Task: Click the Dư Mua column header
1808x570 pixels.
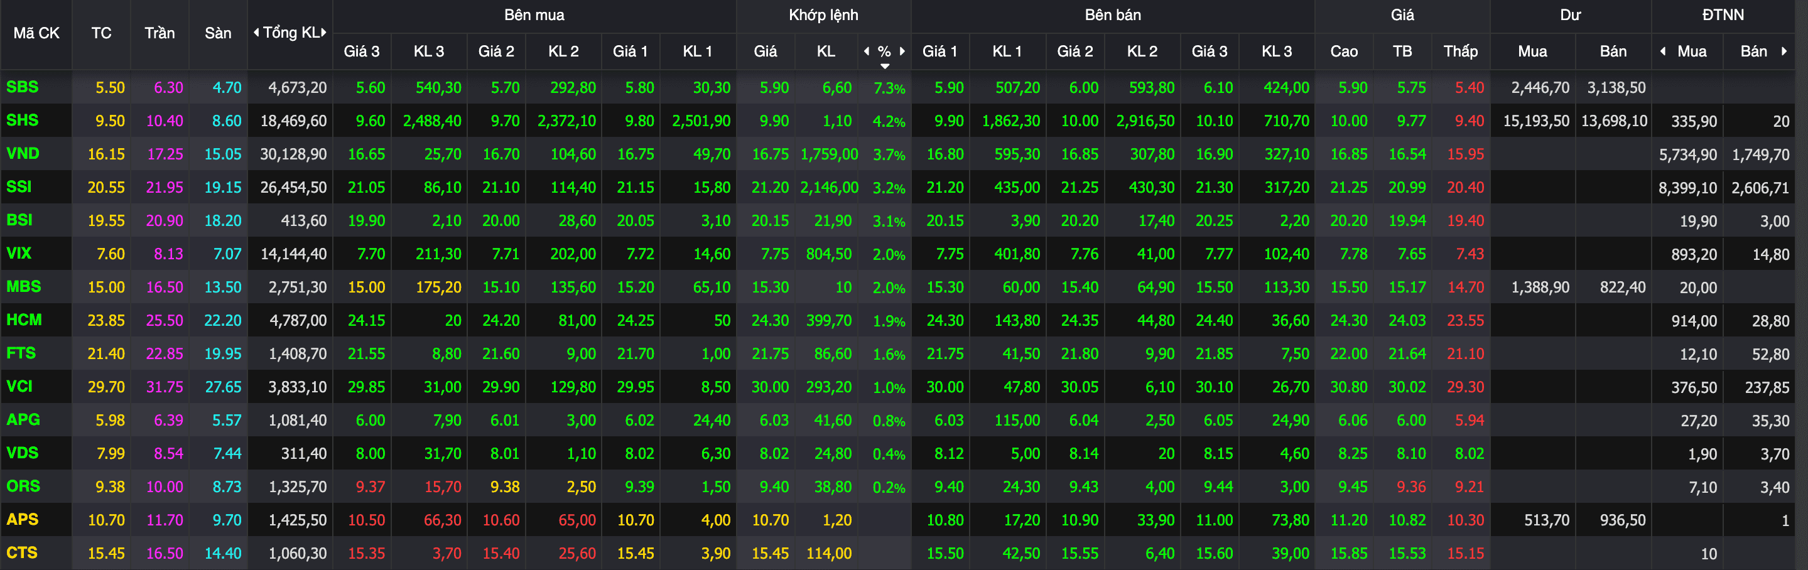Action: pos(1532,51)
